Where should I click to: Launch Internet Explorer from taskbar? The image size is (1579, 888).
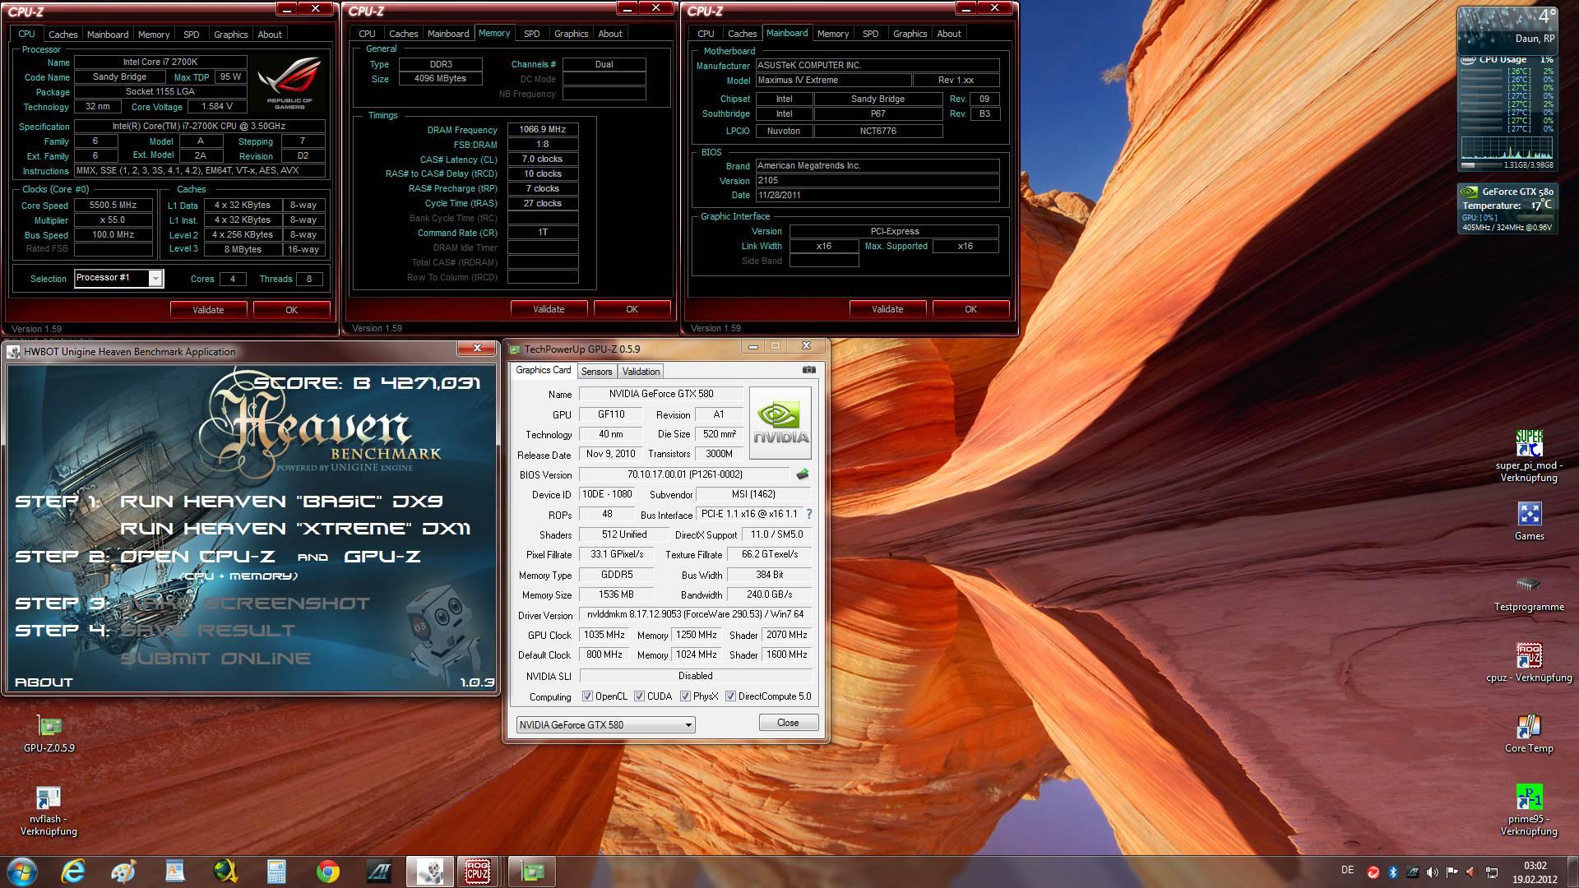(x=73, y=871)
